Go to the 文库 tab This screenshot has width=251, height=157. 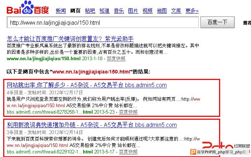176,11
